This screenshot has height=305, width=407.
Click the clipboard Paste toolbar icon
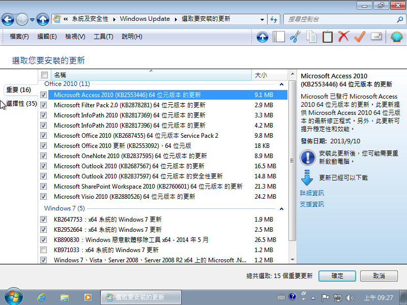coord(328,37)
